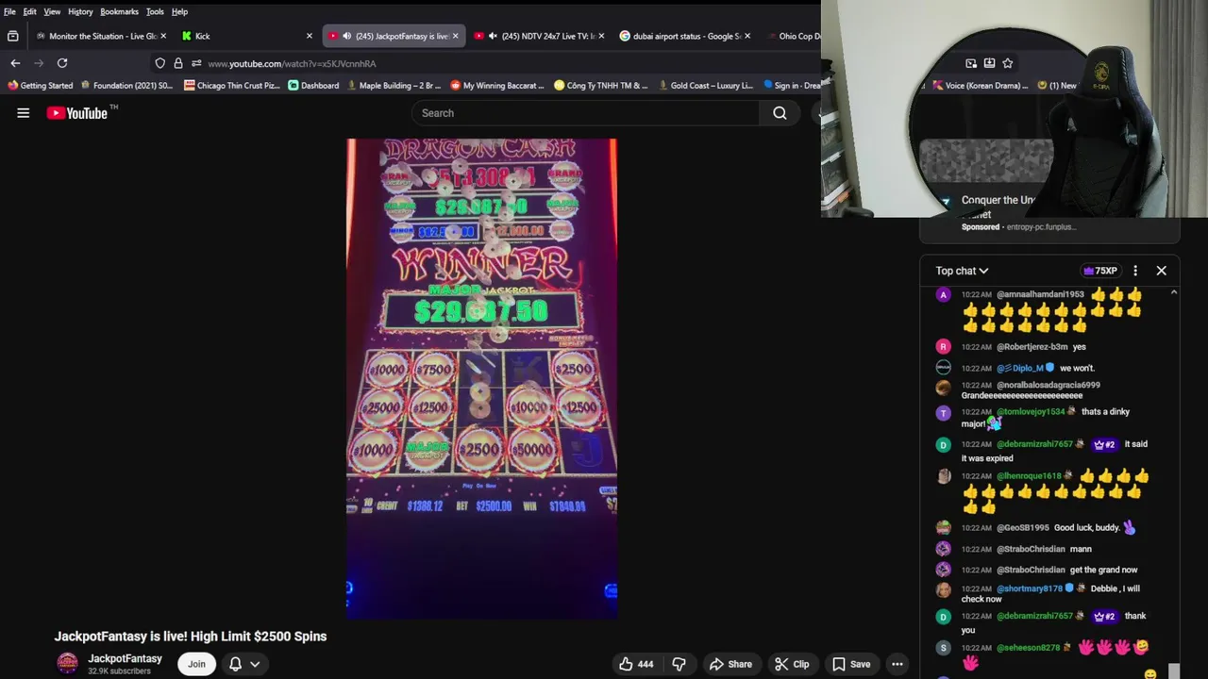Open the Công Ty TNHH TM bookmark
The image size is (1208, 679).
tap(601, 85)
